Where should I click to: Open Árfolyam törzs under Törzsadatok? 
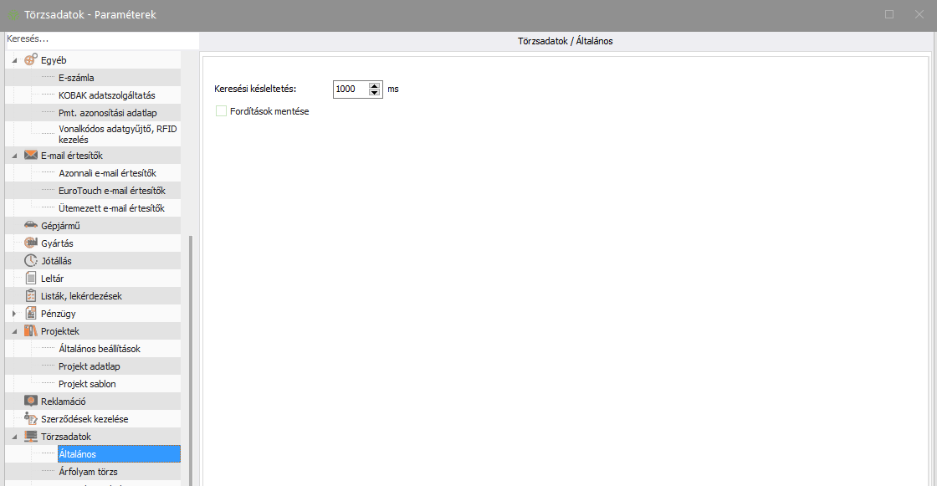(88, 472)
